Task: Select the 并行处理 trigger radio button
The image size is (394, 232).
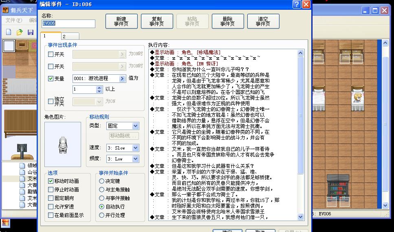Action: tap(102, 215)
